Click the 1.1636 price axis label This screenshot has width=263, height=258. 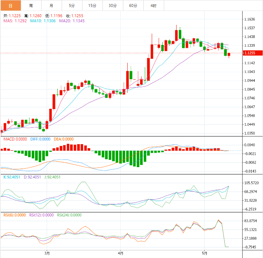coord(250,19)
